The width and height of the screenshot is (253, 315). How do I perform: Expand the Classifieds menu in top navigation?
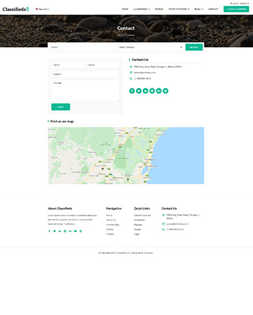point(142,9)
